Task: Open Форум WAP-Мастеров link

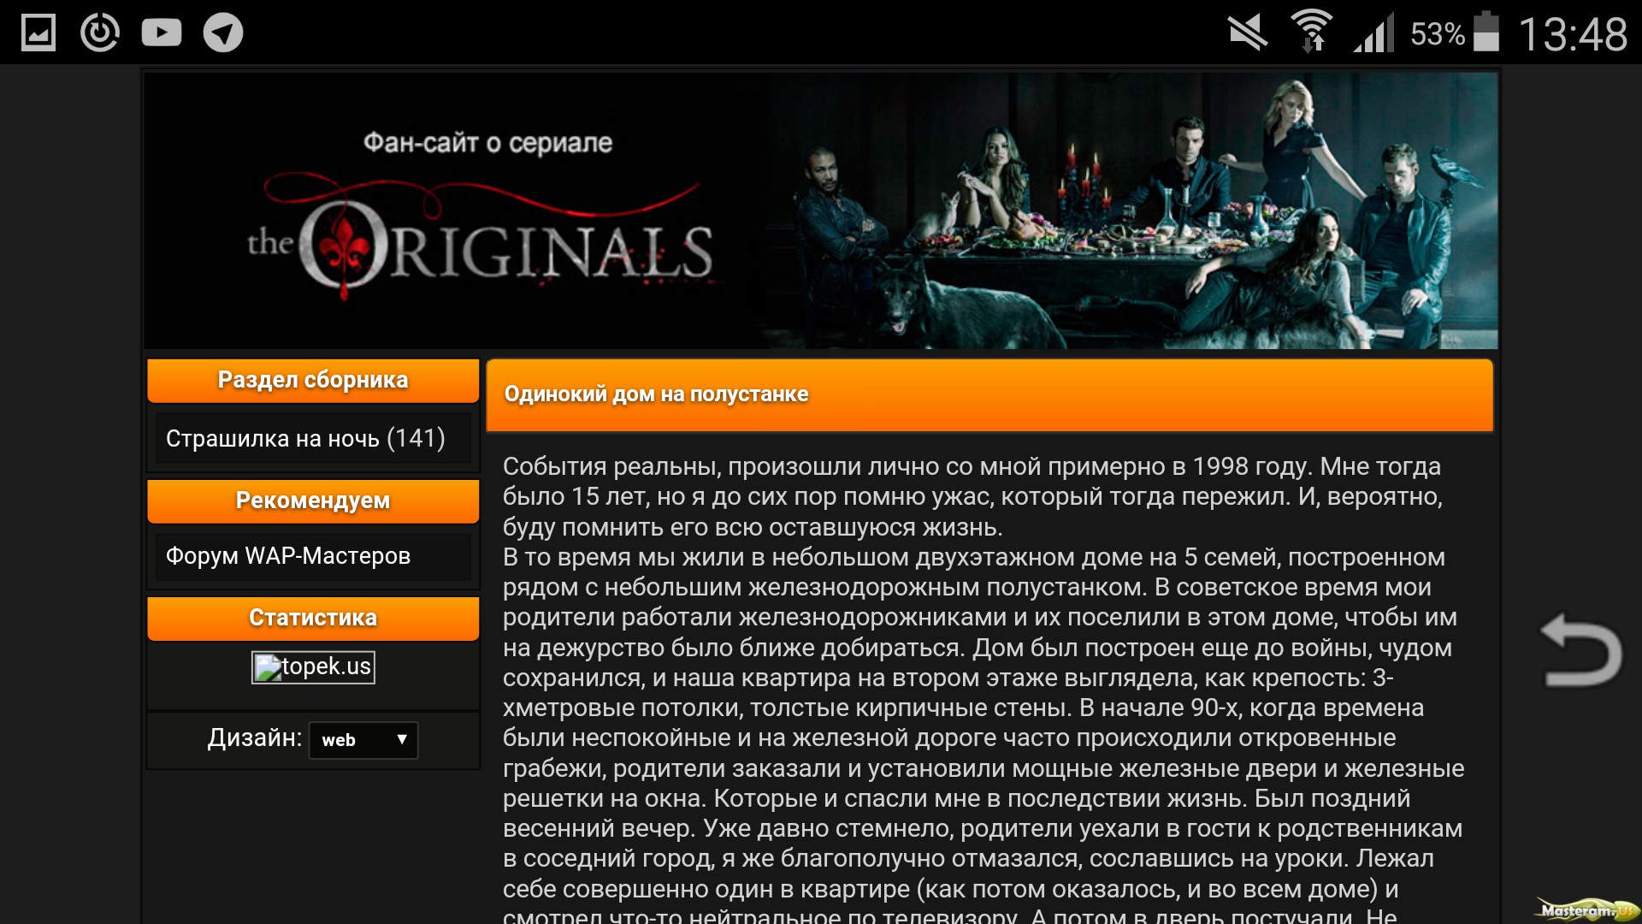Action: click(x=288, y=556)
